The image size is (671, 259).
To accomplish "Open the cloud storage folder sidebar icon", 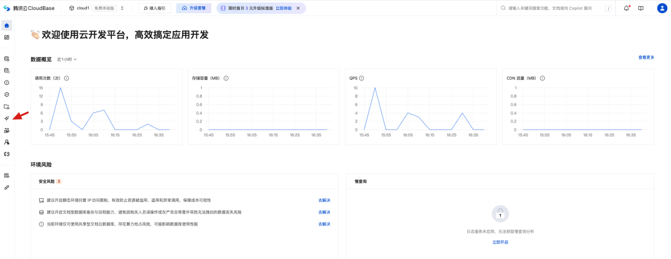I will point(6,106).
